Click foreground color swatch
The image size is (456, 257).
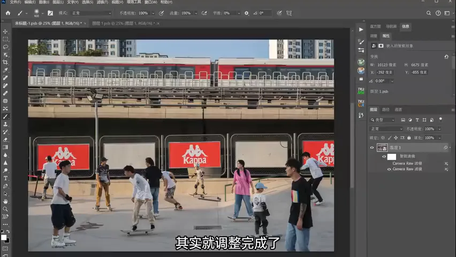pos(4,238)
